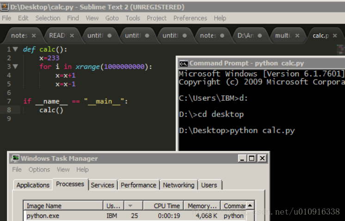
Task: Open the View menu in Sublime Text
Action: [92, 18]
